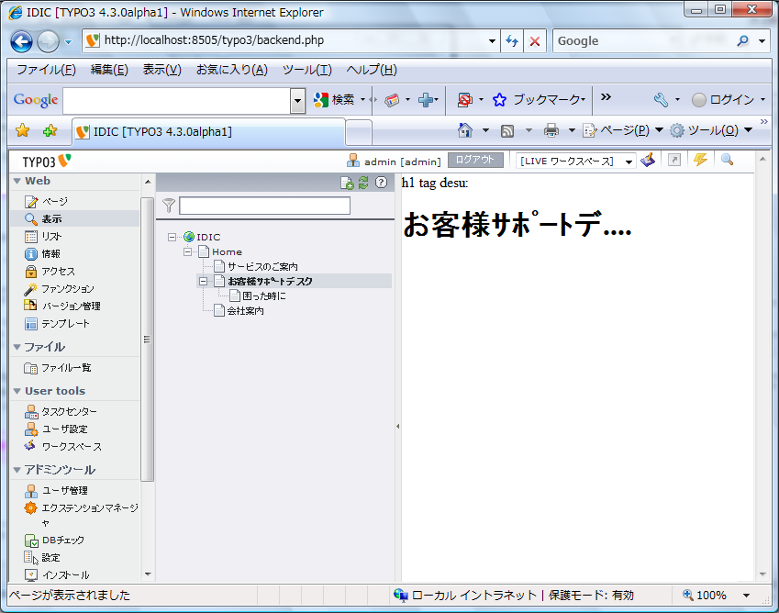This screenshot has width=779, height=613.
Task: Select 会社案内 page in tree
Action: click(245, 311)
